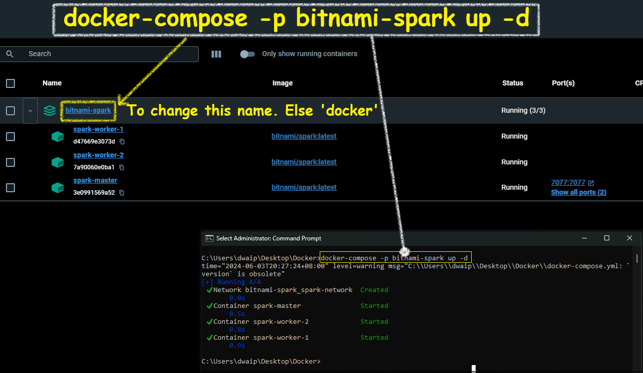
Task: Click the spark-master container icon
Action: click(x=58, y=188)
